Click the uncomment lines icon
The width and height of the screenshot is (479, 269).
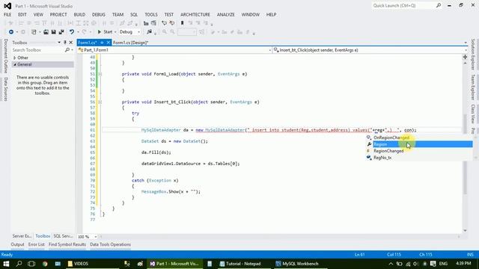pyautogui.click(x=172, y=23)
